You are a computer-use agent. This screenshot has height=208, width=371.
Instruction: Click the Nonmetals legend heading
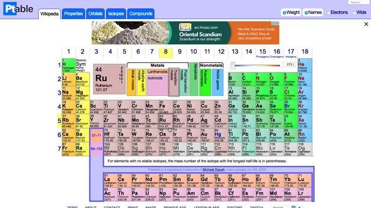[211, 65]
